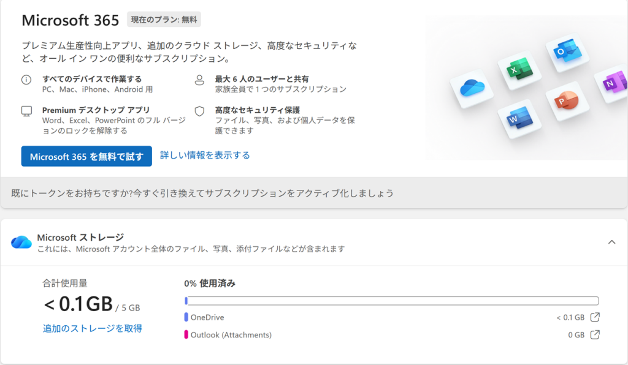The height and width of the screenshot is (365, 628).
Task: Click the OneDrive label in storage list
Action: [207, 317]
